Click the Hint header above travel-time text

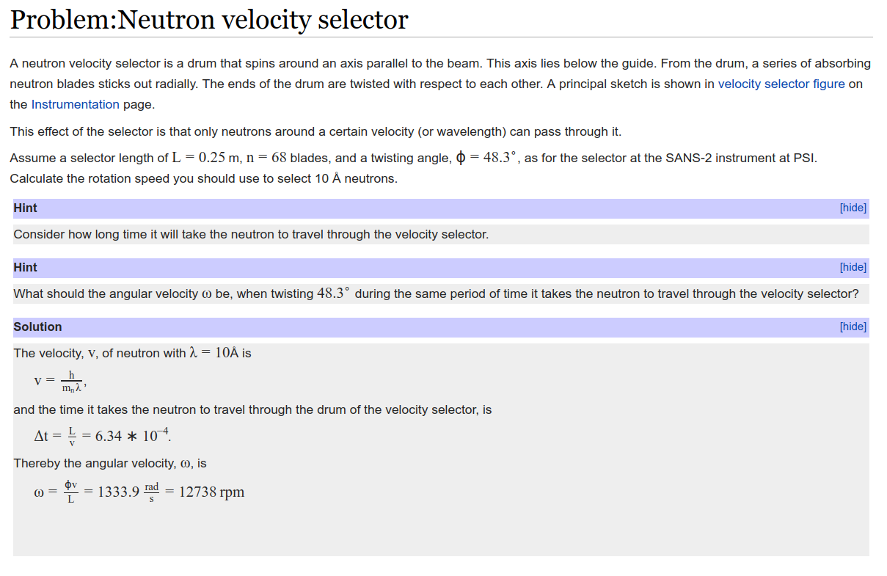25,208
